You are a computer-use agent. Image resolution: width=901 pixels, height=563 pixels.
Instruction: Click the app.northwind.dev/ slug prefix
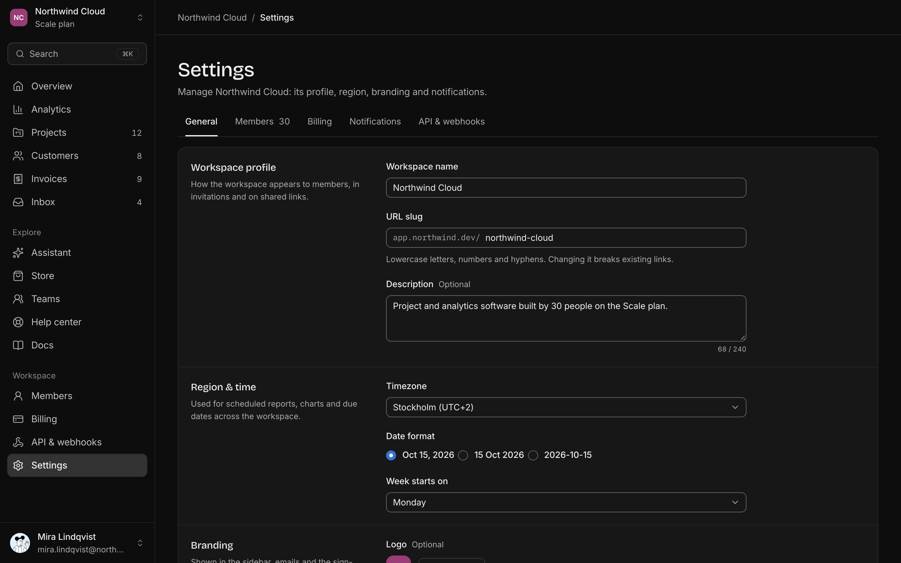pyautogui.click(x=436, y=238)
